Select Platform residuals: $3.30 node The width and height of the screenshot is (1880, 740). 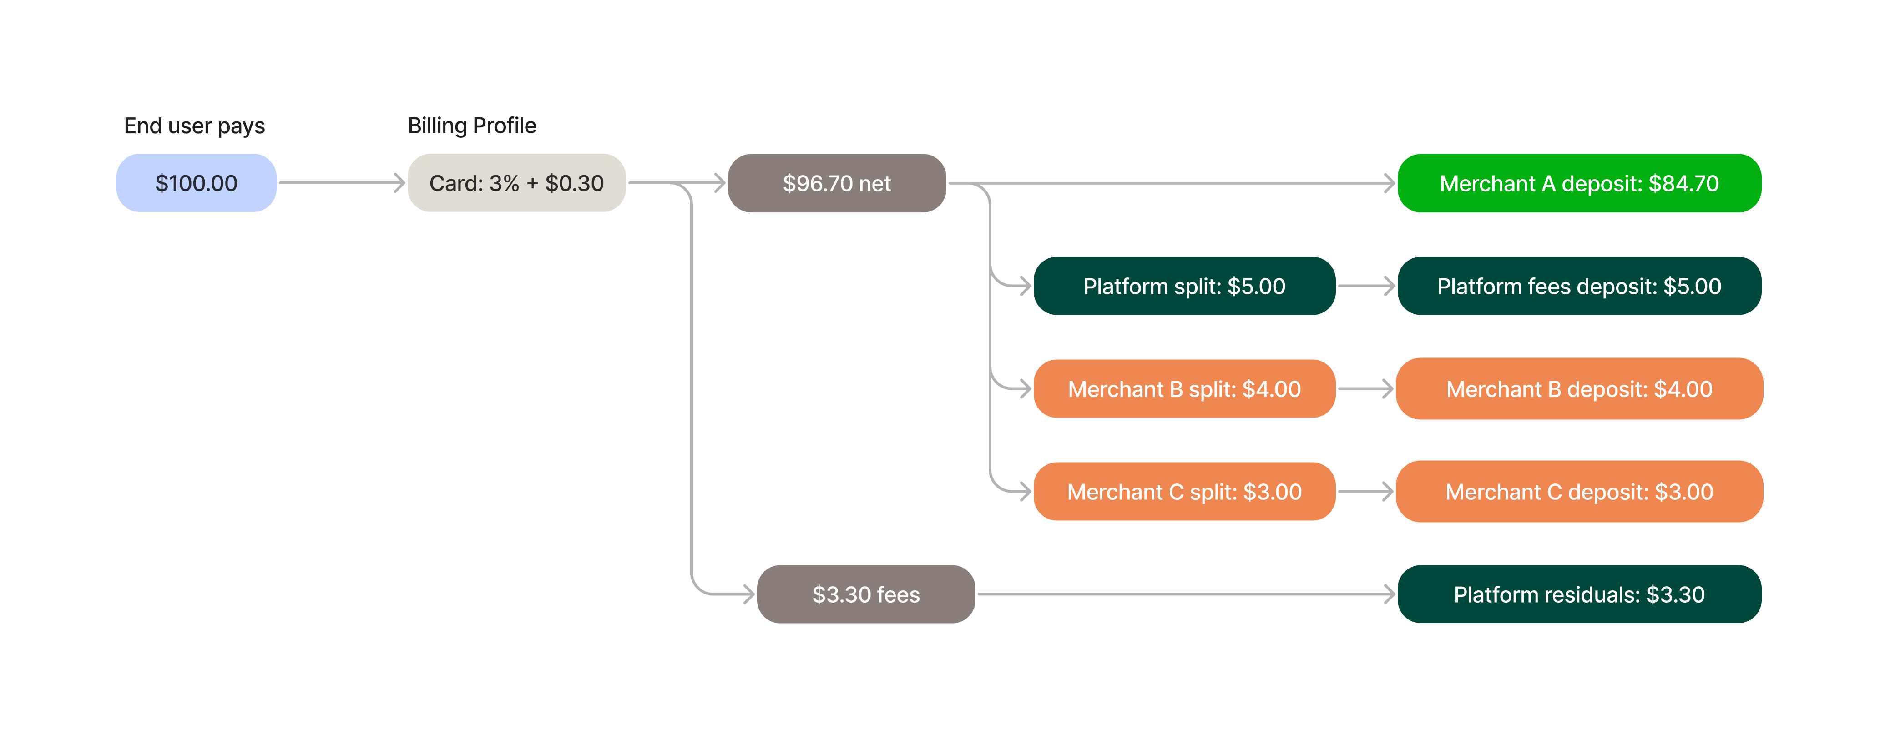[x=1579, y=594]
